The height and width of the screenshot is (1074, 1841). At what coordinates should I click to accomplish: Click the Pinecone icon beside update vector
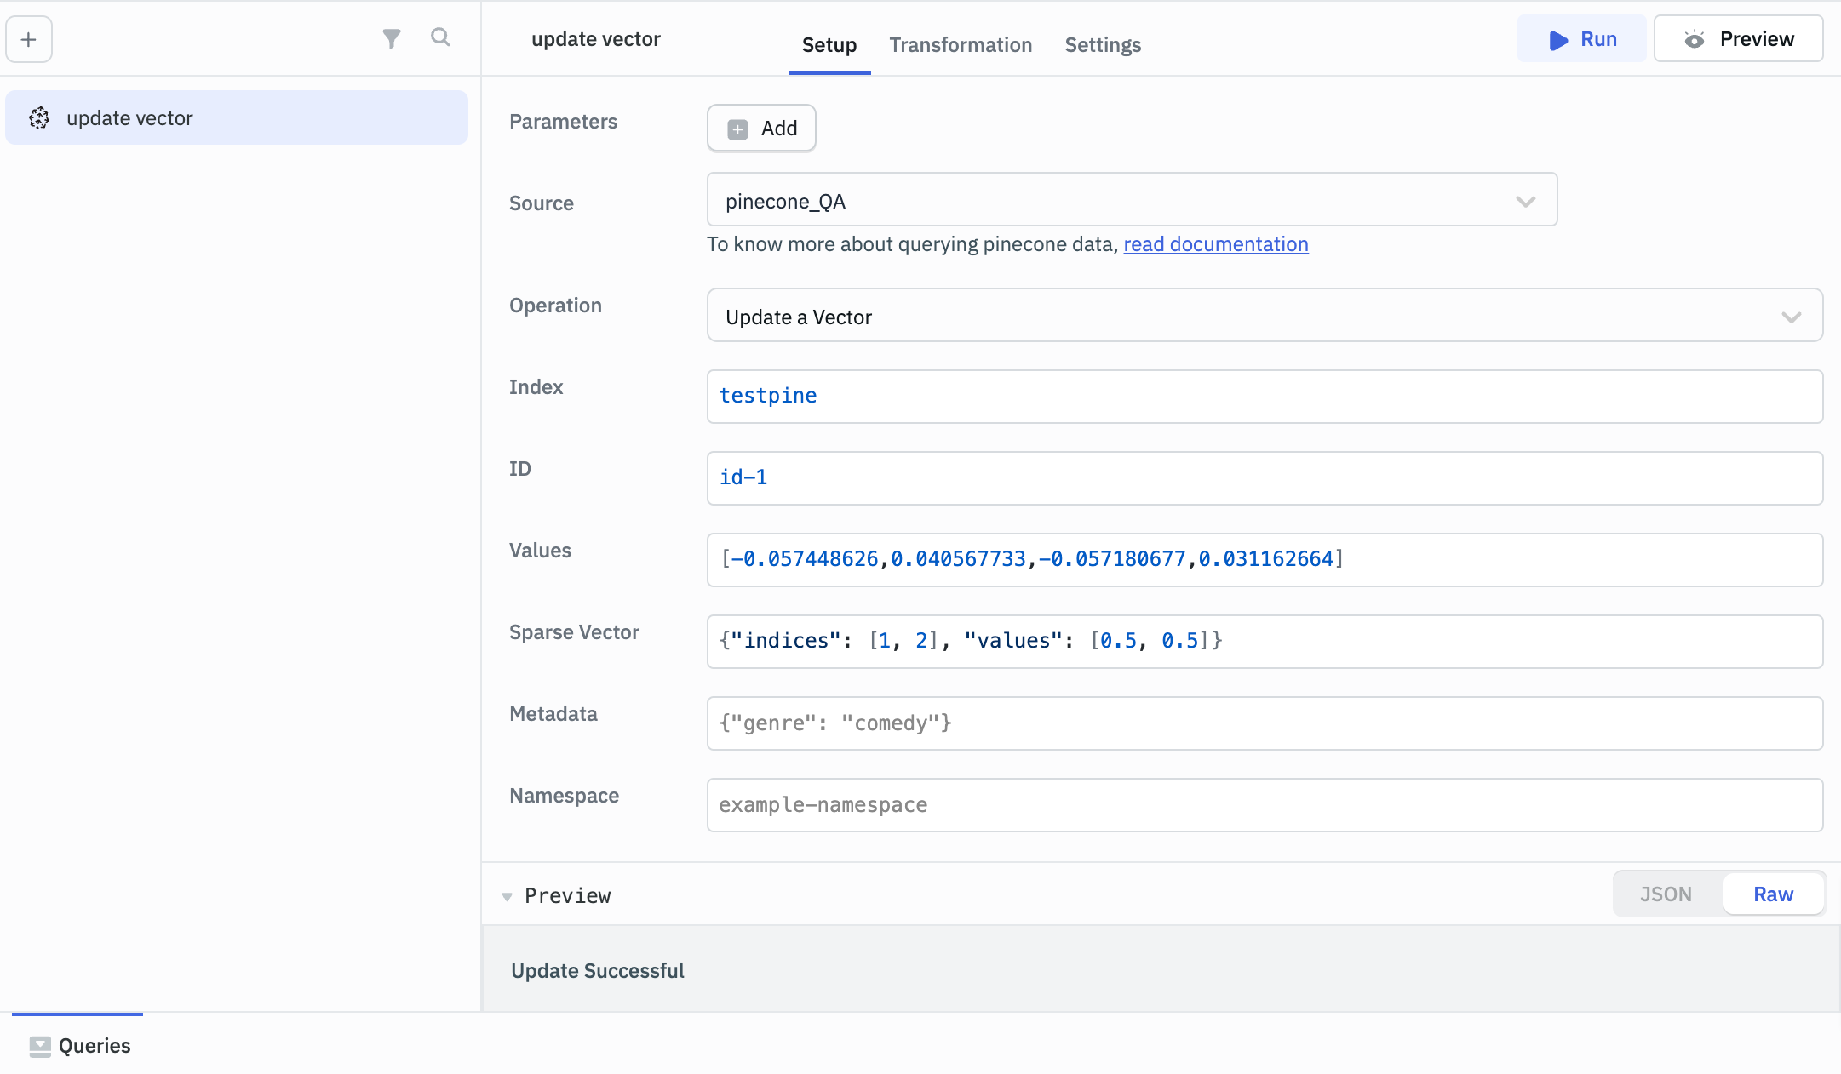(x=39, y=117)
